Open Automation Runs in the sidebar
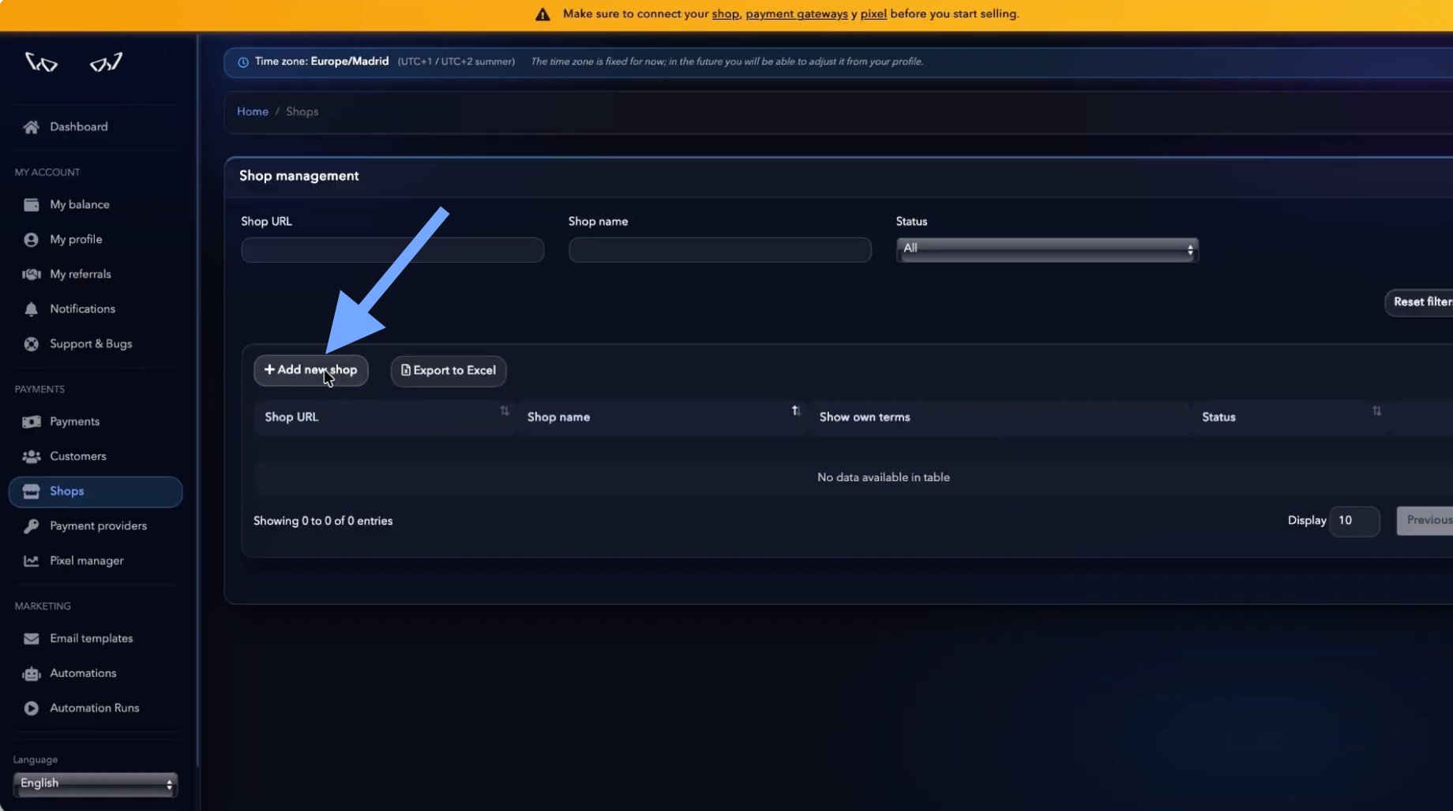This screenshot has height=811, width=1453. 95,708
